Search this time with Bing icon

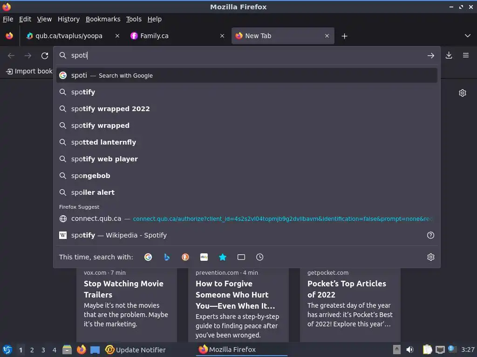[x=167, y=257]
